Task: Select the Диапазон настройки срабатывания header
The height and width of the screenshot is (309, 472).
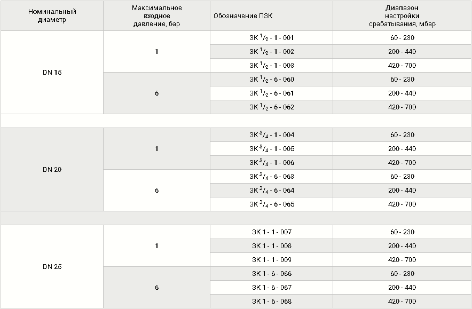Action: 402,15
